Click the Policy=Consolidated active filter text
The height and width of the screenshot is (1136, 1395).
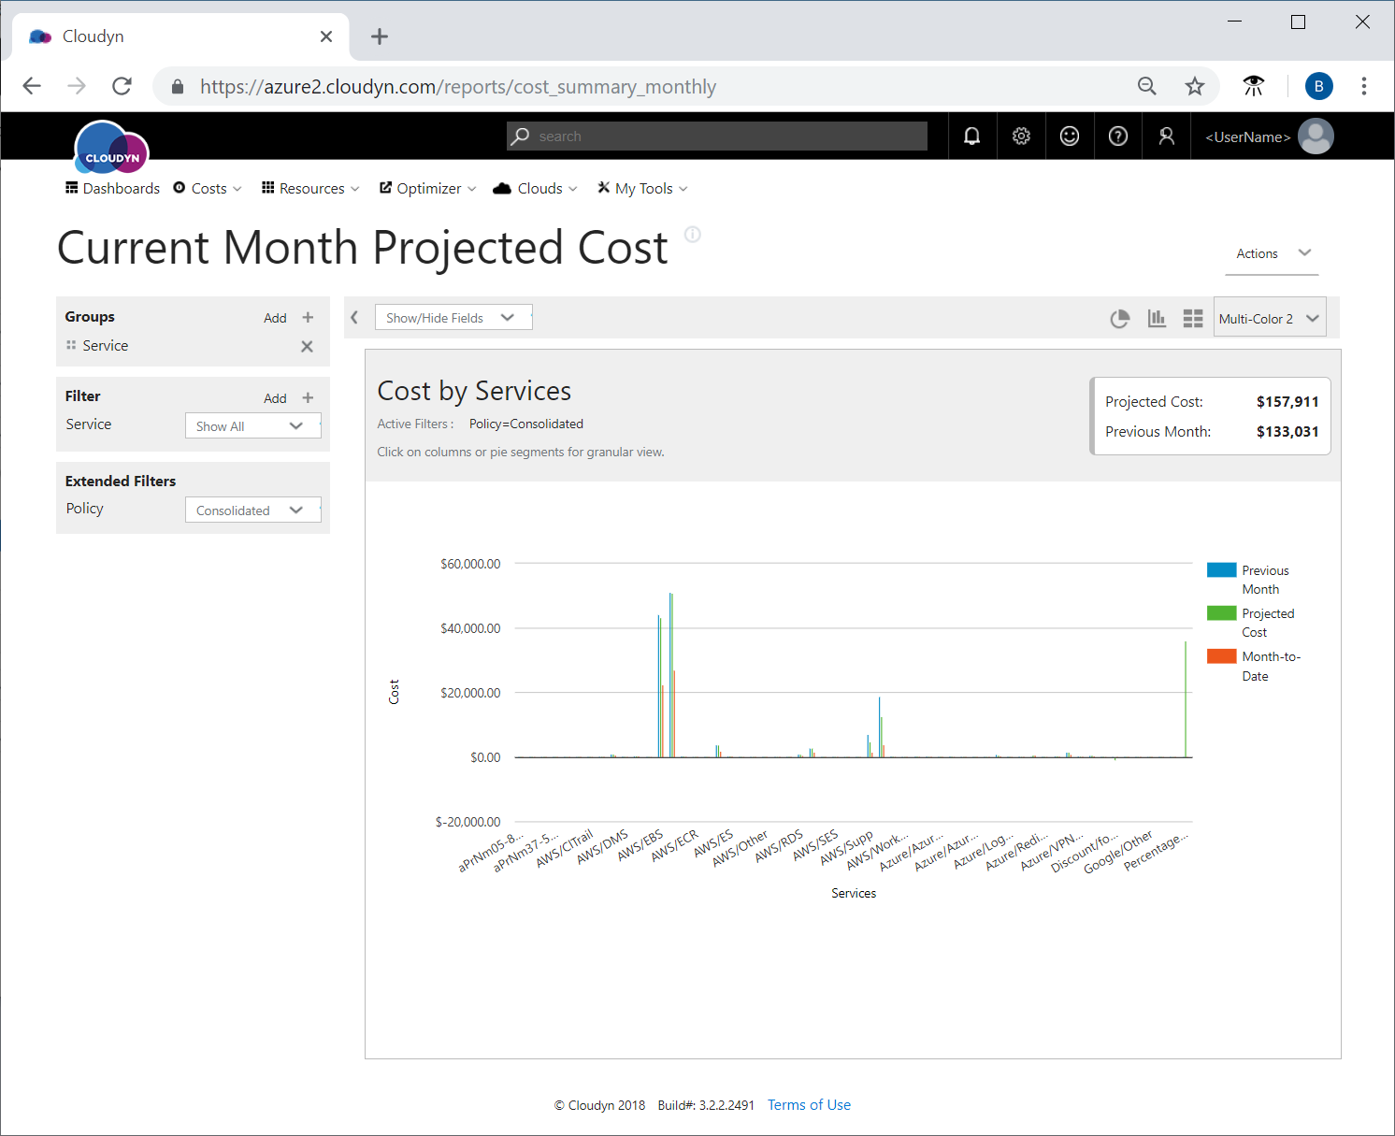click(x=526, y=424)
